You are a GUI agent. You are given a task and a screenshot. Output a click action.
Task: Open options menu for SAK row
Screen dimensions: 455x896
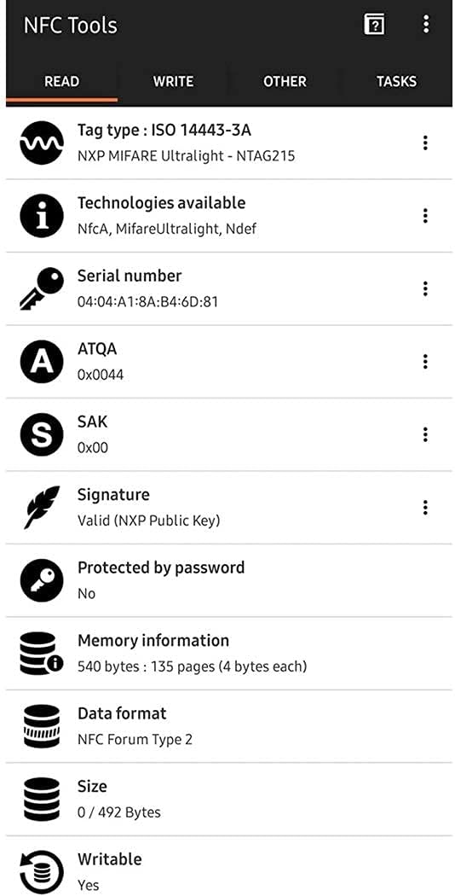point(425,435)
